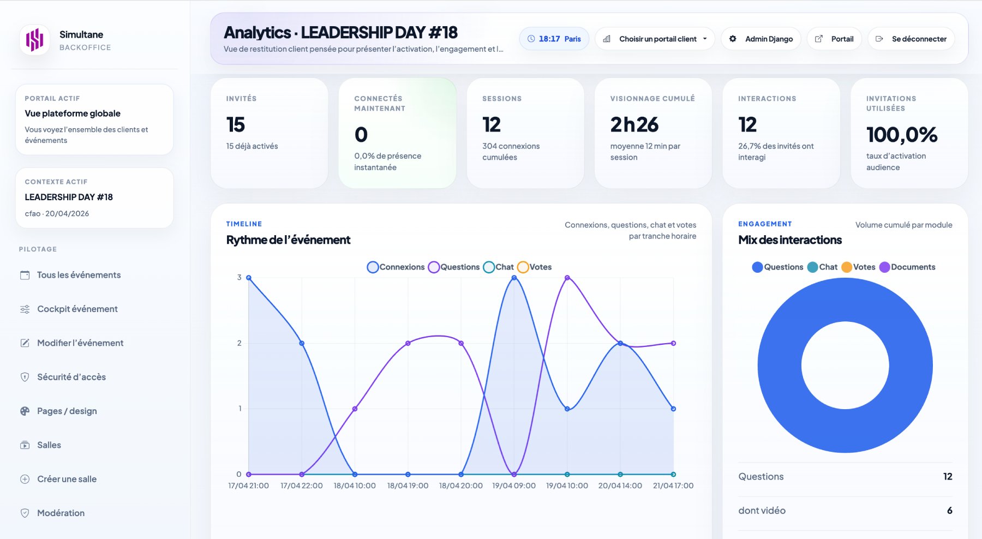
Task: Click the 18:17 Paris time badge
Action: point(554,39)
